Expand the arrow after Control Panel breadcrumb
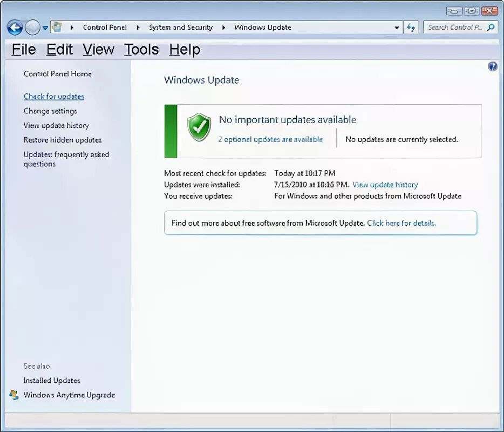Viewport: 504px width, 432px height. (138, 28)
